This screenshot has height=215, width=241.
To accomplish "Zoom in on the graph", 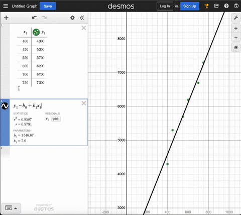I will (x=236, y=28).
